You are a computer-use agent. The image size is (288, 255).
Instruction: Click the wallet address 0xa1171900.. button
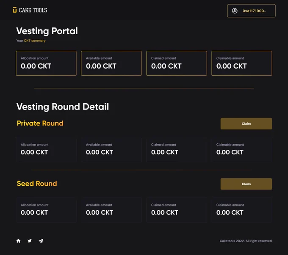tap(251, 11)
